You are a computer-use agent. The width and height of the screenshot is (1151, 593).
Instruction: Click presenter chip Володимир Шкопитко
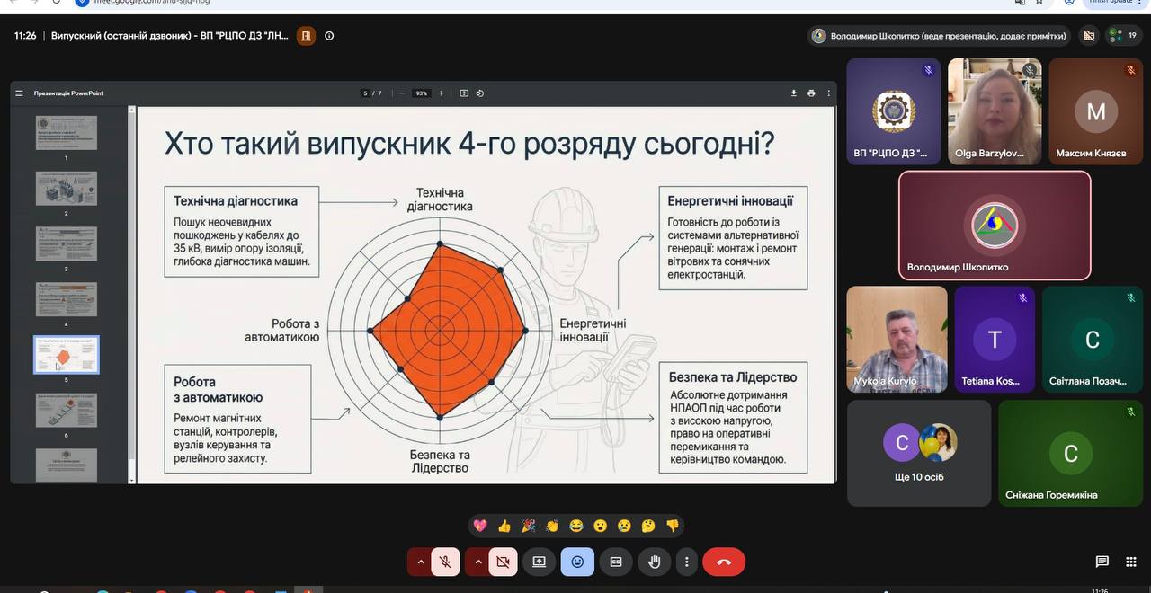point(939,36)
